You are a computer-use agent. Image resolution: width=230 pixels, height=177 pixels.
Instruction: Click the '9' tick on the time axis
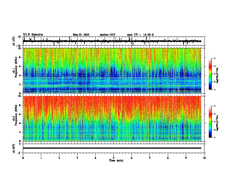pos(186,158)
